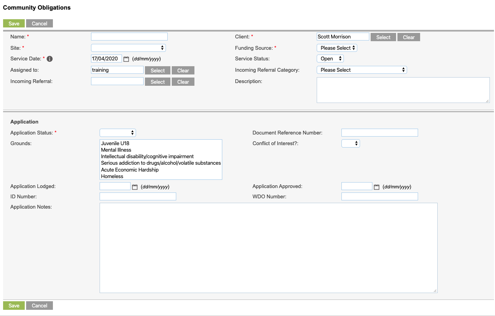Viewport: 495px width, 316px height.
Task: Click the top Save button
Action: click(x=14, y=23)
